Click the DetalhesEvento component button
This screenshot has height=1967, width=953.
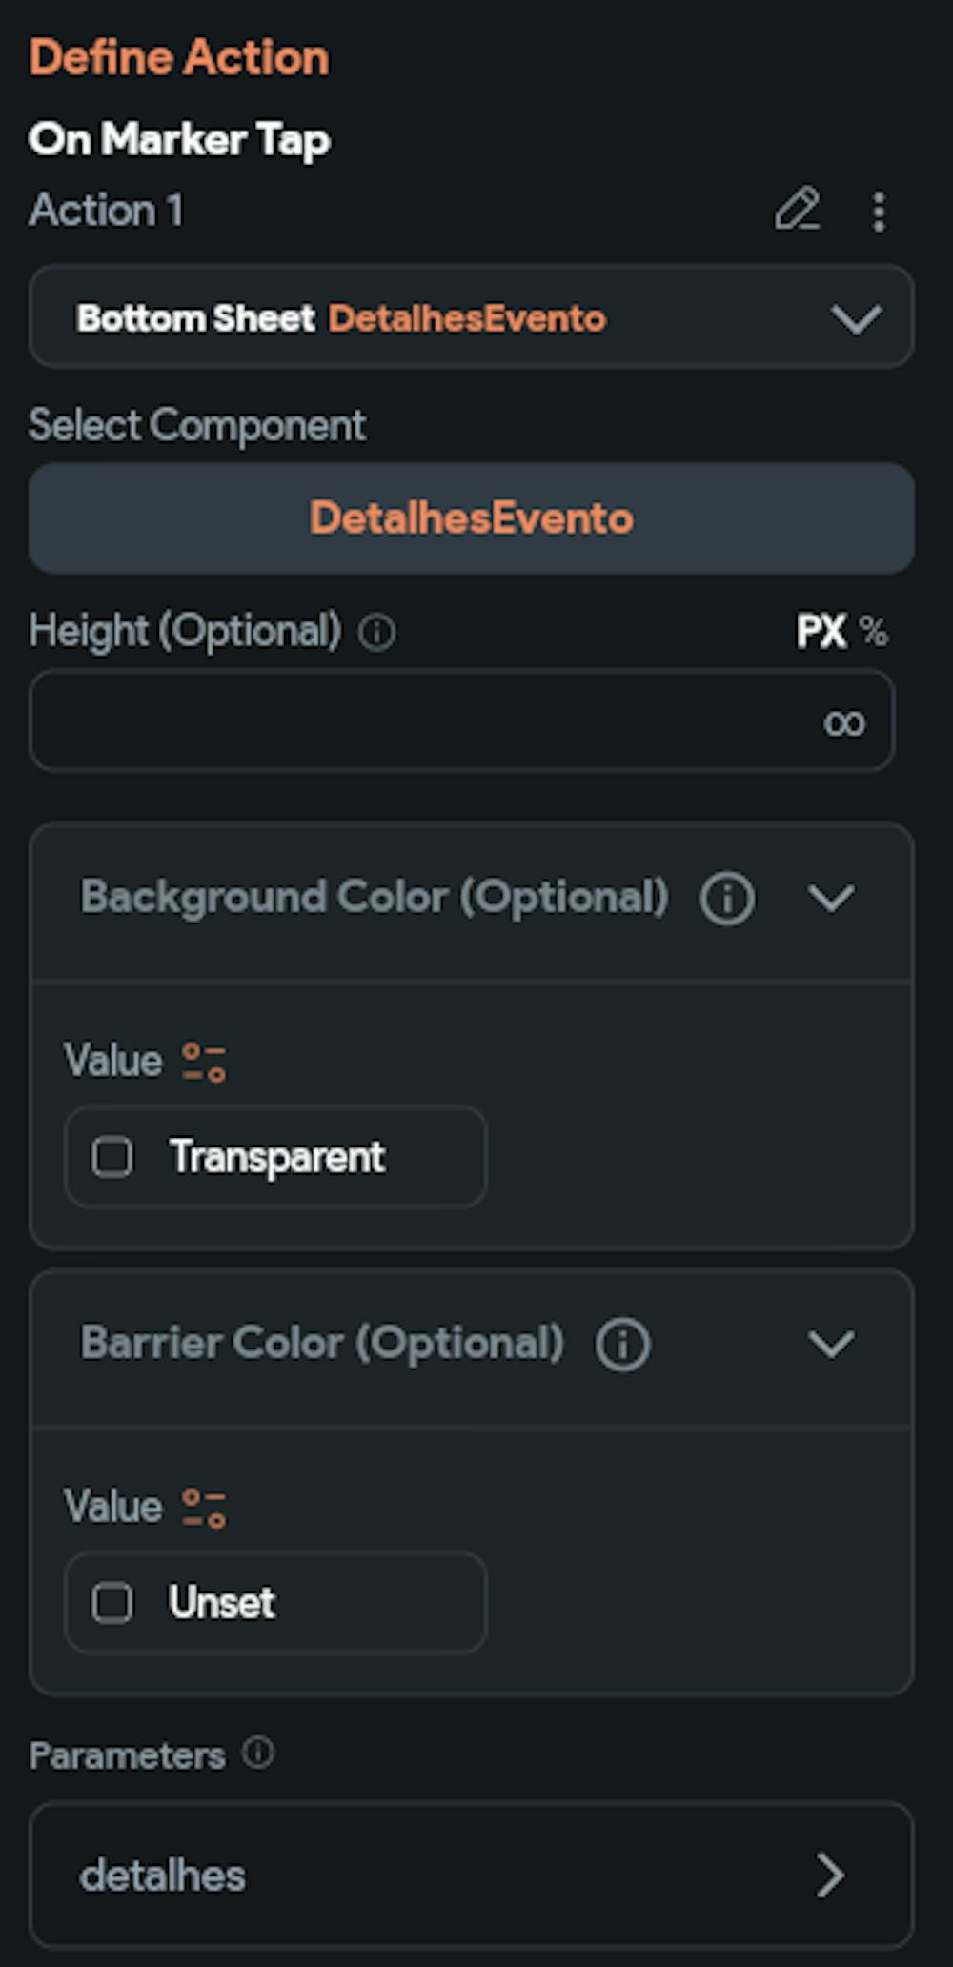[472, 518]
